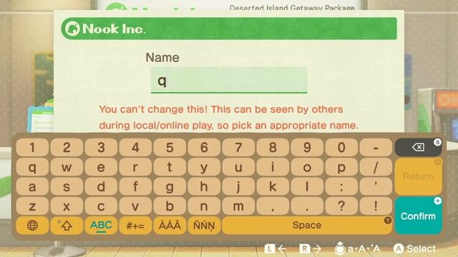458x257 pixels.
Task: Switch to the #+= symbols layout
Action: coord(135,226)
